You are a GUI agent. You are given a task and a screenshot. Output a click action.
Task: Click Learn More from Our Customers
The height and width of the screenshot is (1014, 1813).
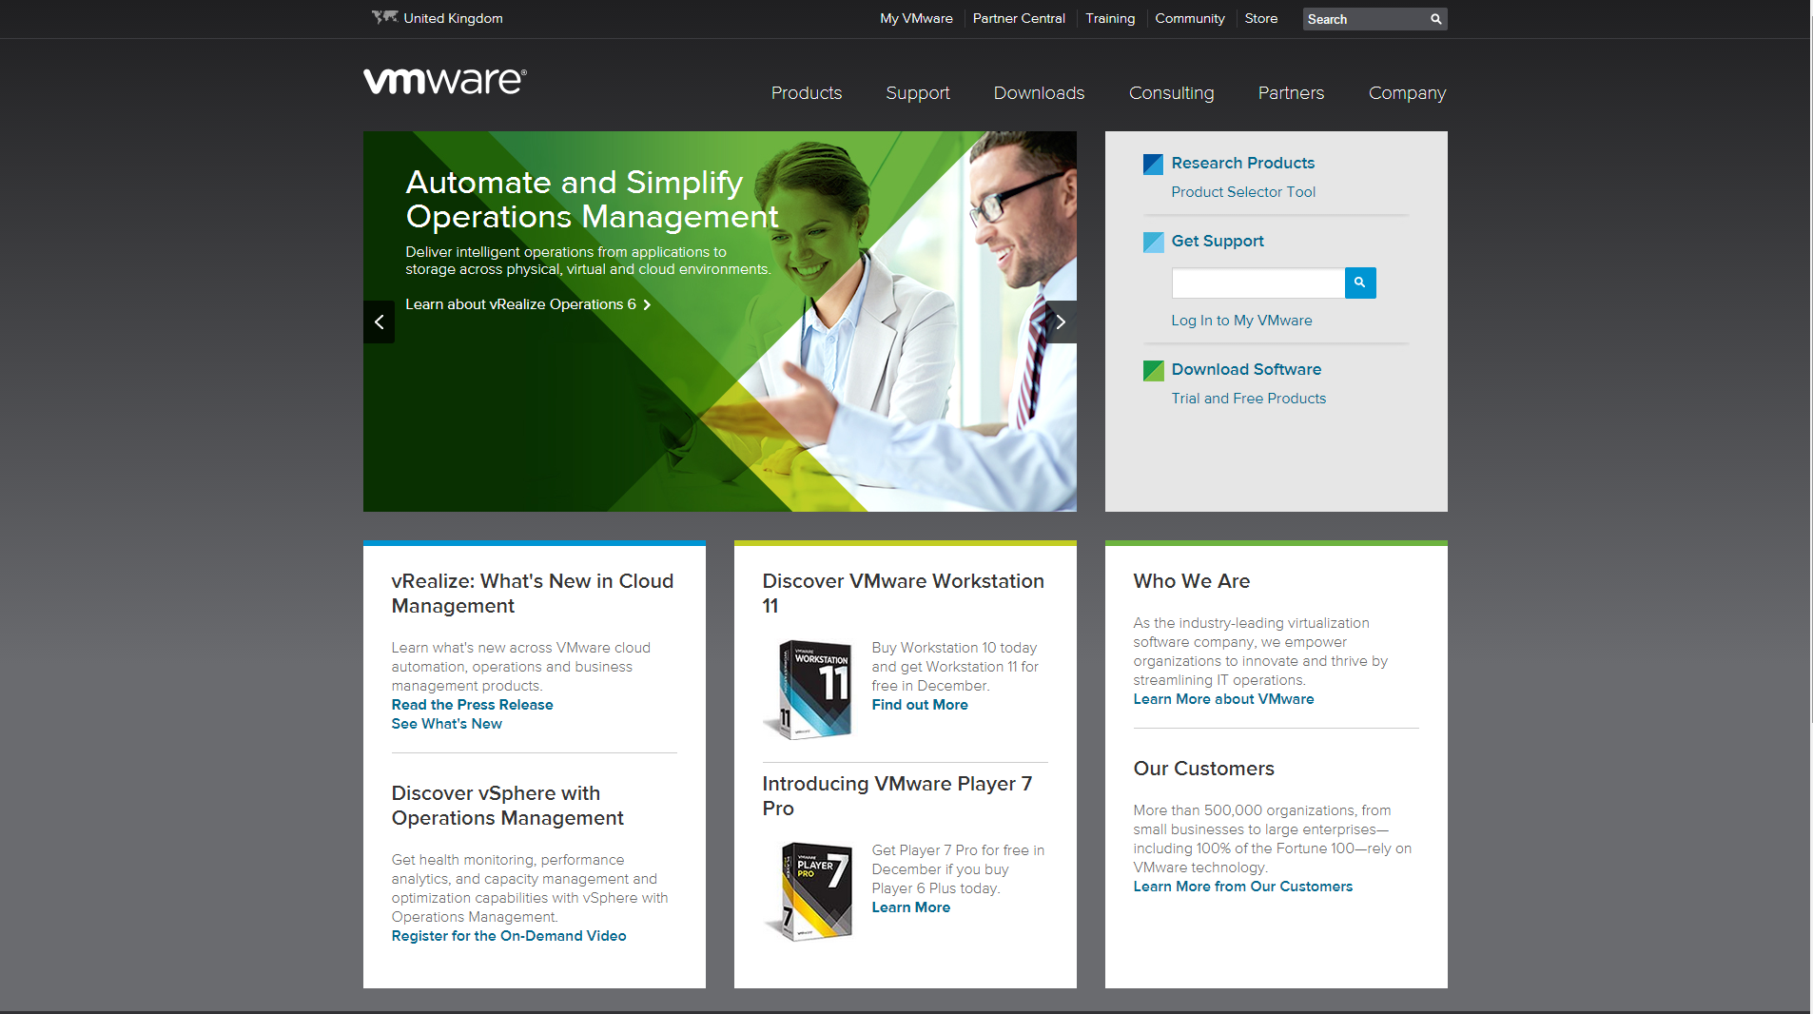coord(1243,887)
